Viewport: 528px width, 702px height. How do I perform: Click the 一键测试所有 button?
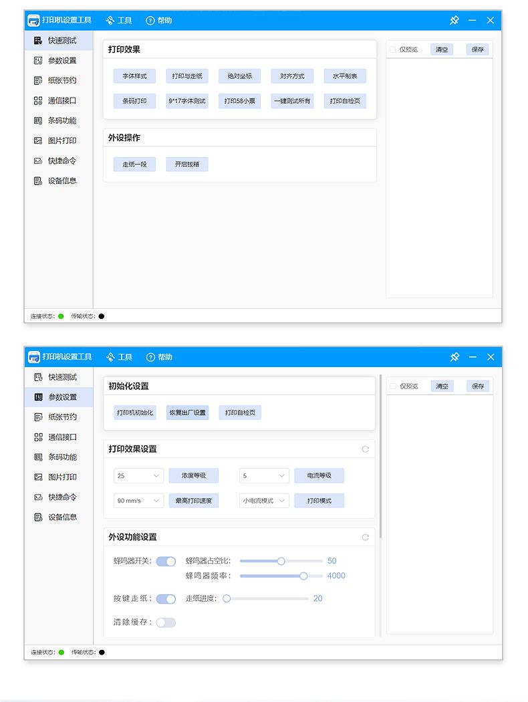pyautogui.click(x=292, y=102)
